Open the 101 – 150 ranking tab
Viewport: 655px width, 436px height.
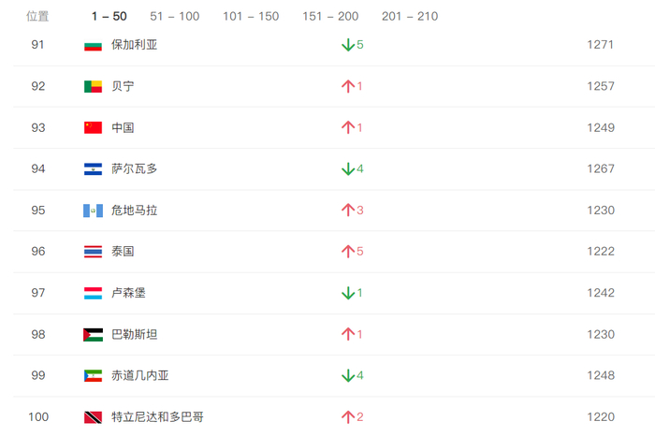pos(251,17)
